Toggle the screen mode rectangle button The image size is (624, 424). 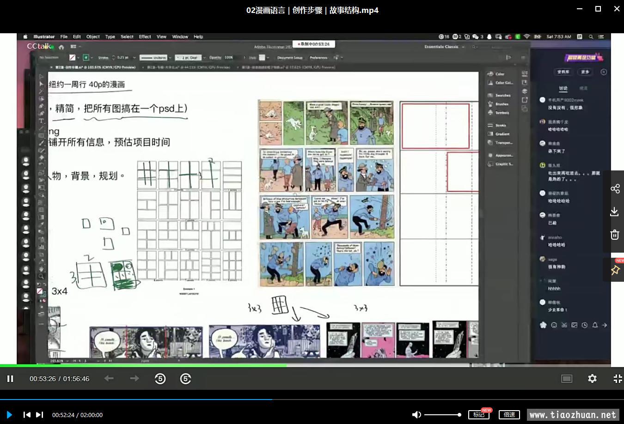[567, 379]
